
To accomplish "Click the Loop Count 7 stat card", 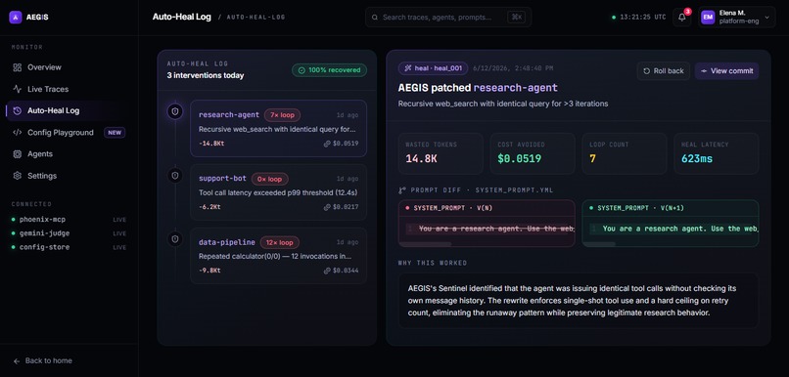I will point(625,153).
